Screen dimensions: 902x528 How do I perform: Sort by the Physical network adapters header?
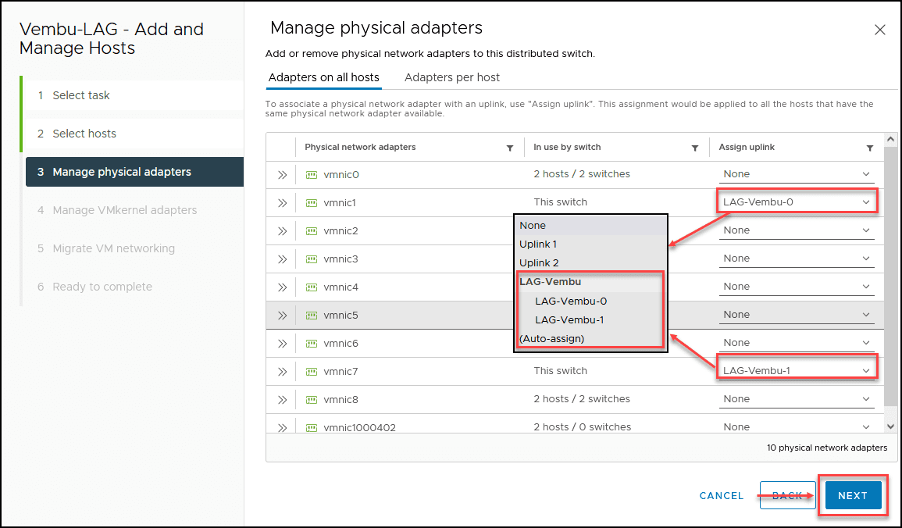pos(360,148)
